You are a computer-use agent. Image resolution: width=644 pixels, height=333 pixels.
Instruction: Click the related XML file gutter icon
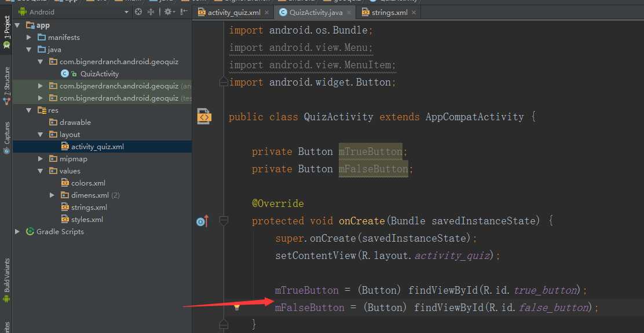204,116
